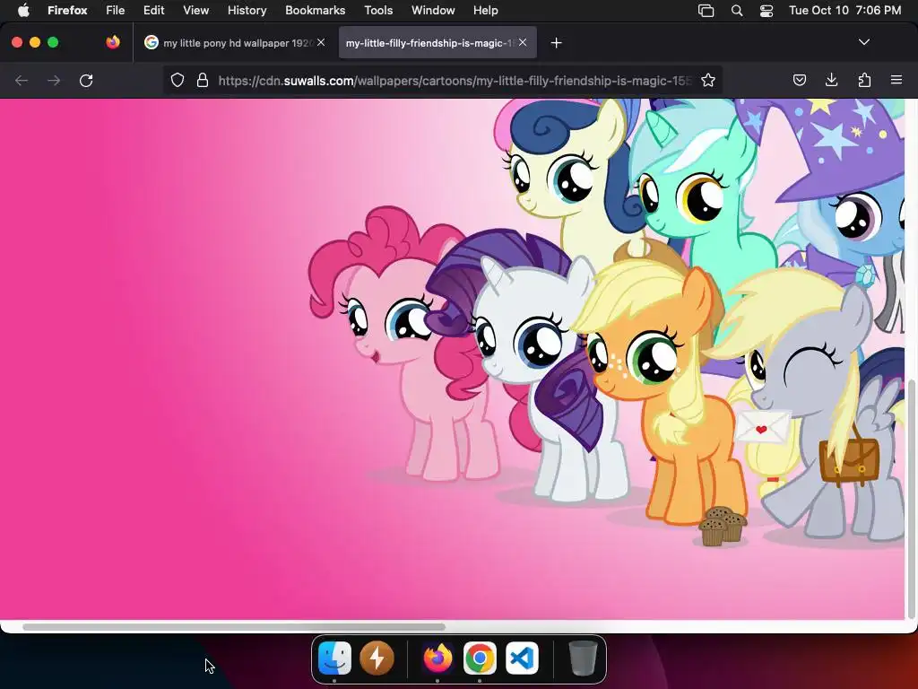Expand the list all tabs dropdown
Viewport: 918px width, 689px height.
863,42
